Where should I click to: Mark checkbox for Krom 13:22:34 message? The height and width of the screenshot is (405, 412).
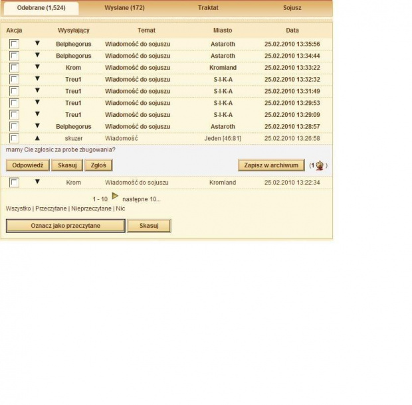[x=15, y=182]
